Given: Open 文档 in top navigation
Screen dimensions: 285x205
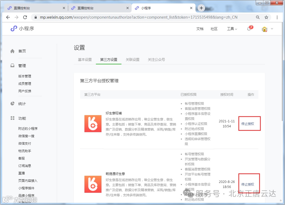Looking at the screenshot, I should (x=200, y=29).
